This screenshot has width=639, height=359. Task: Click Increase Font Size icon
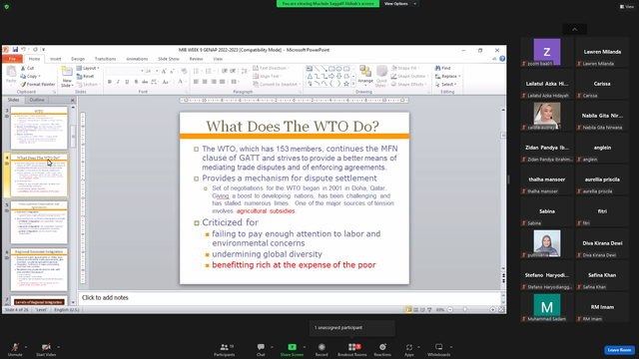click(x=164, y=71)
